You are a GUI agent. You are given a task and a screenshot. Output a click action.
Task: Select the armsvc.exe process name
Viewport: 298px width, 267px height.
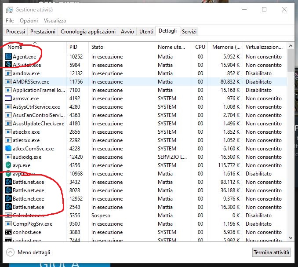click(25, 99)
